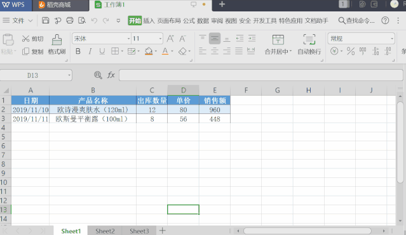Align cell content to bottom
406x235 pixels.
[x=227, y=39]
